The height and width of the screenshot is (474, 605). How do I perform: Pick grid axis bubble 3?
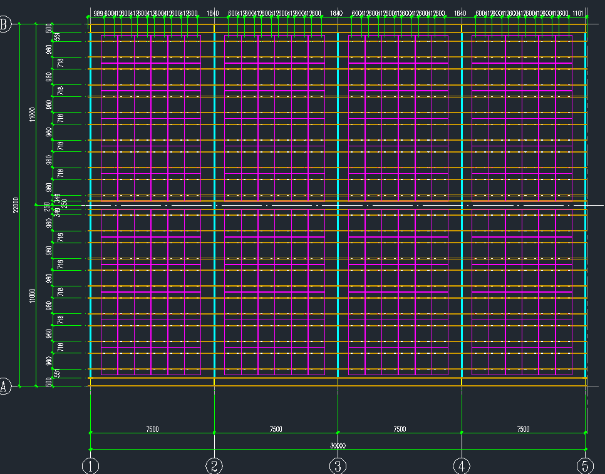(338, 466)
